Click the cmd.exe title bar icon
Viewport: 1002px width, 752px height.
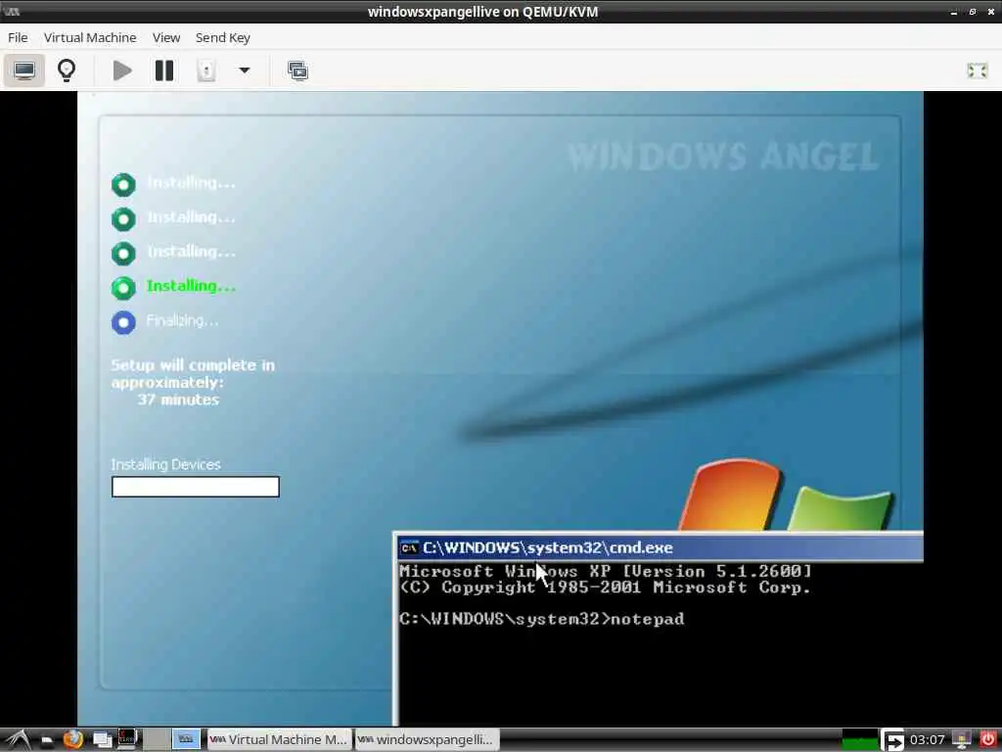pyautogui.click(x=408, y=548)
